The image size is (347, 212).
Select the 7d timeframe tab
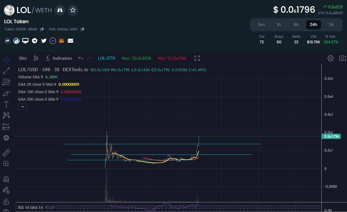(x=331, y=25)
